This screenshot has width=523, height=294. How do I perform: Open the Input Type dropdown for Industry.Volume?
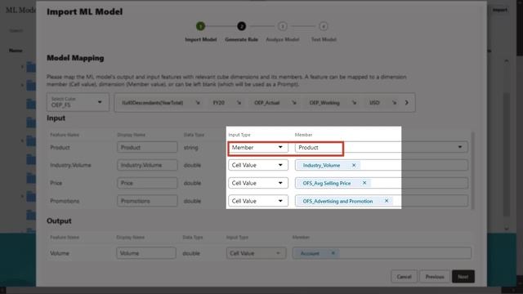[257, 165]
